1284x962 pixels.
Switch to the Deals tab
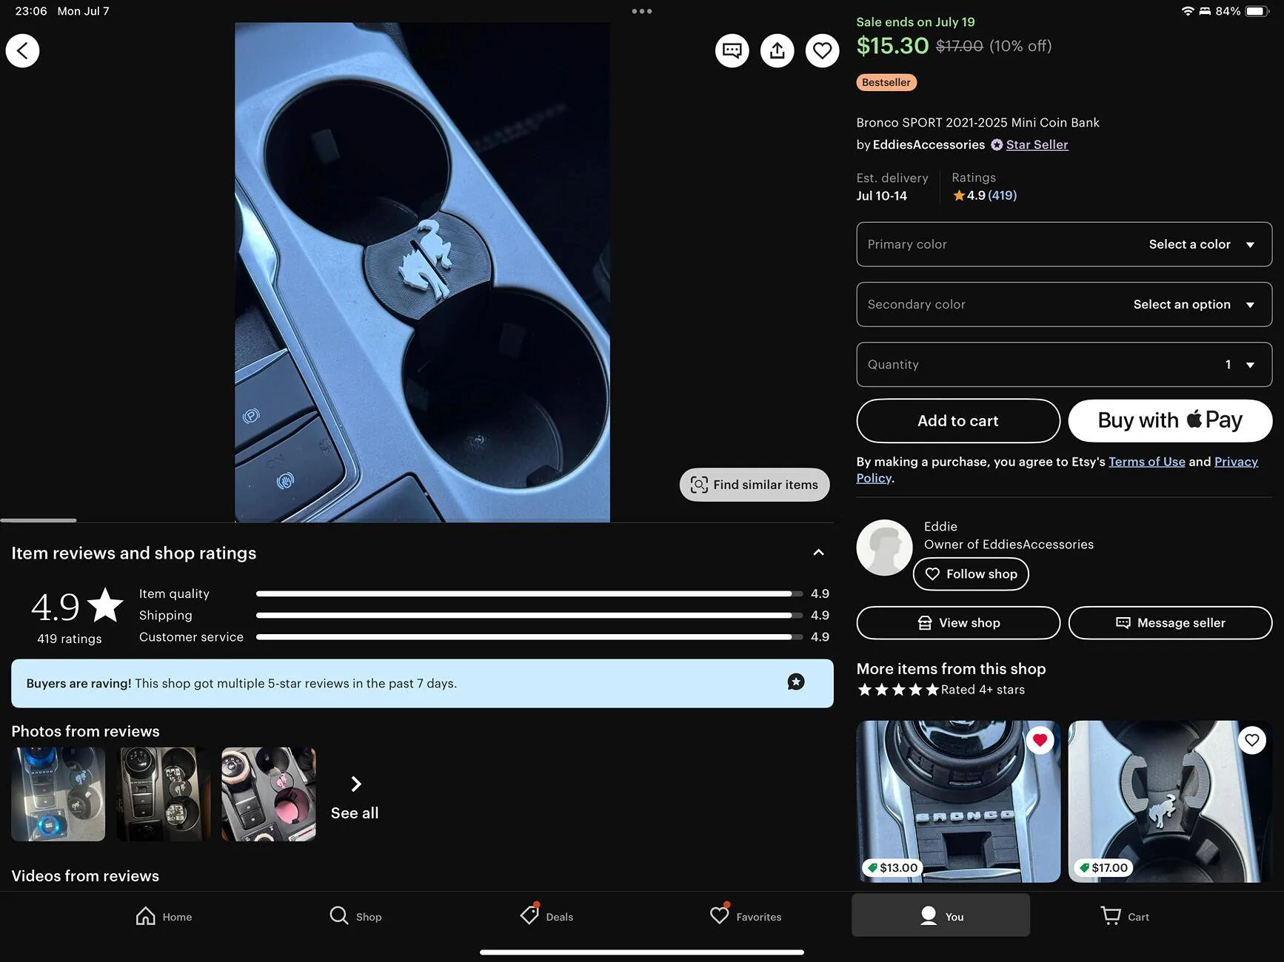click(546, 916)
